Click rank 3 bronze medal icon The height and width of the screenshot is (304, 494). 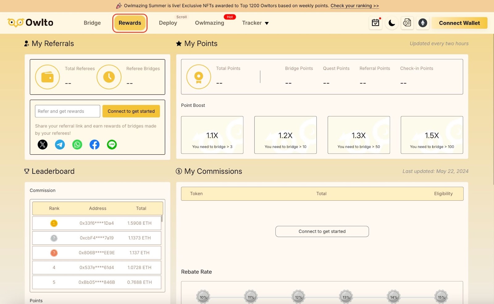coord(54,253)
